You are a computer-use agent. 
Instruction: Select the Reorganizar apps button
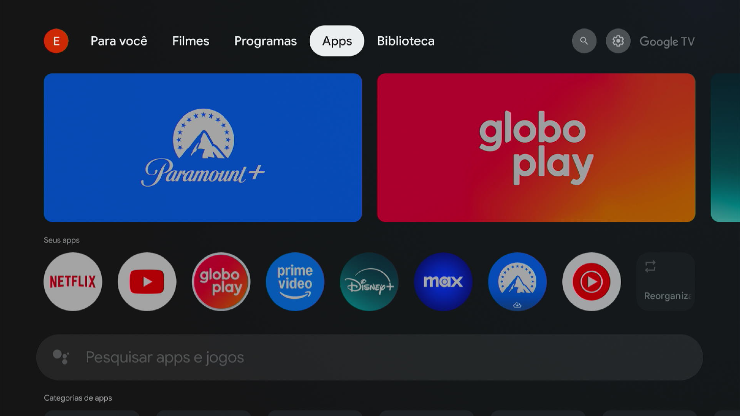pos(665,281)
